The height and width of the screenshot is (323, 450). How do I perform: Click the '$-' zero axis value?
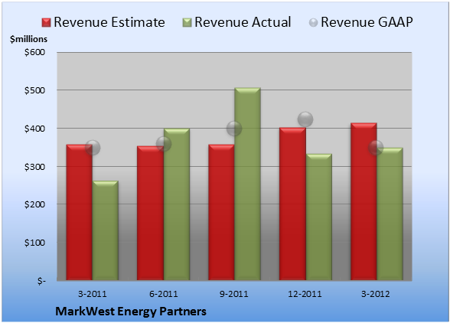[41, 280]
